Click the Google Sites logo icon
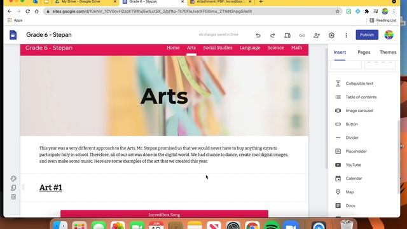The height and width of the screenshot is (229, 407). [x=13, y=35]
